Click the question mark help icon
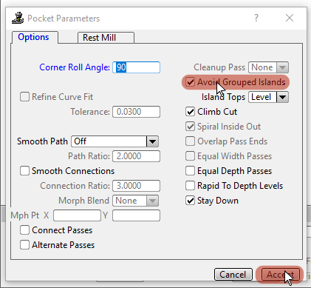 (256, 18)
